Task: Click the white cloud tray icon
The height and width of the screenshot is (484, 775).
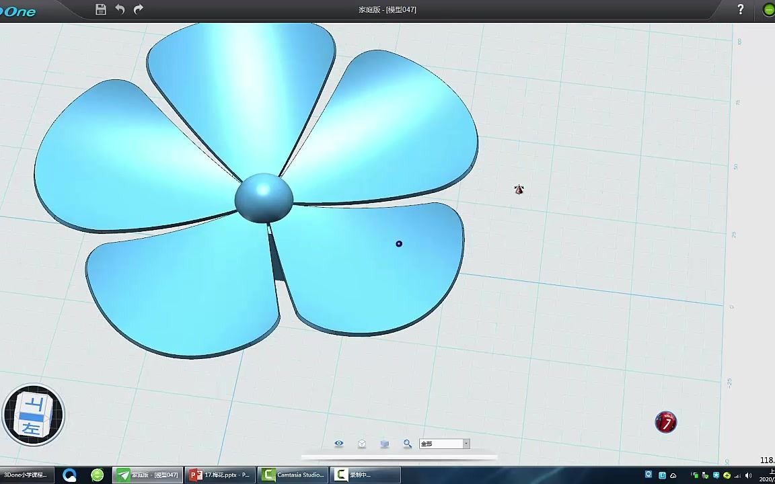Action: (x=673, y=476)
